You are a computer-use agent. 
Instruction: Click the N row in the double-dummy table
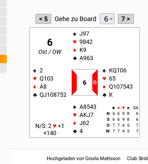click(x=122, y=114)
